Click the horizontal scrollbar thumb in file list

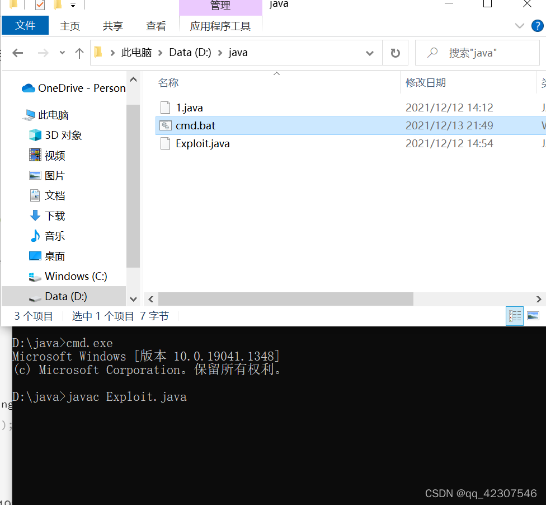(x=285, y=300)
